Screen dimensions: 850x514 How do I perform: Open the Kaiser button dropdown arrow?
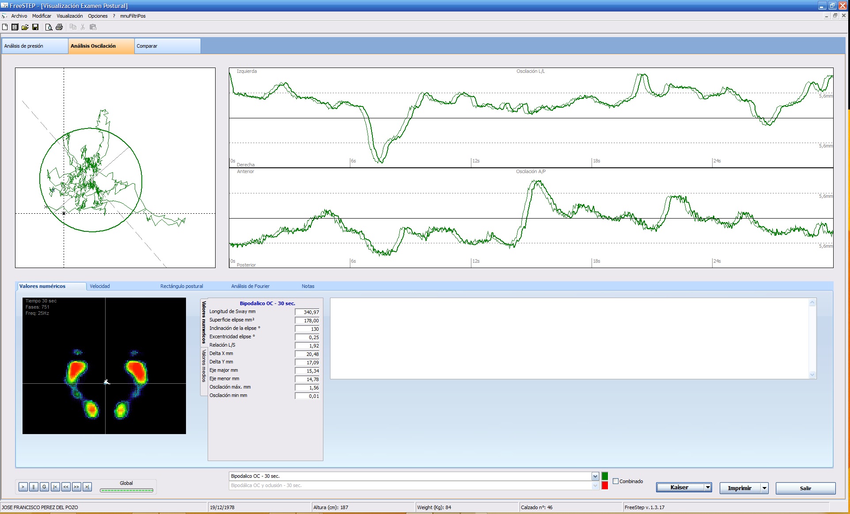click(708, 488)
